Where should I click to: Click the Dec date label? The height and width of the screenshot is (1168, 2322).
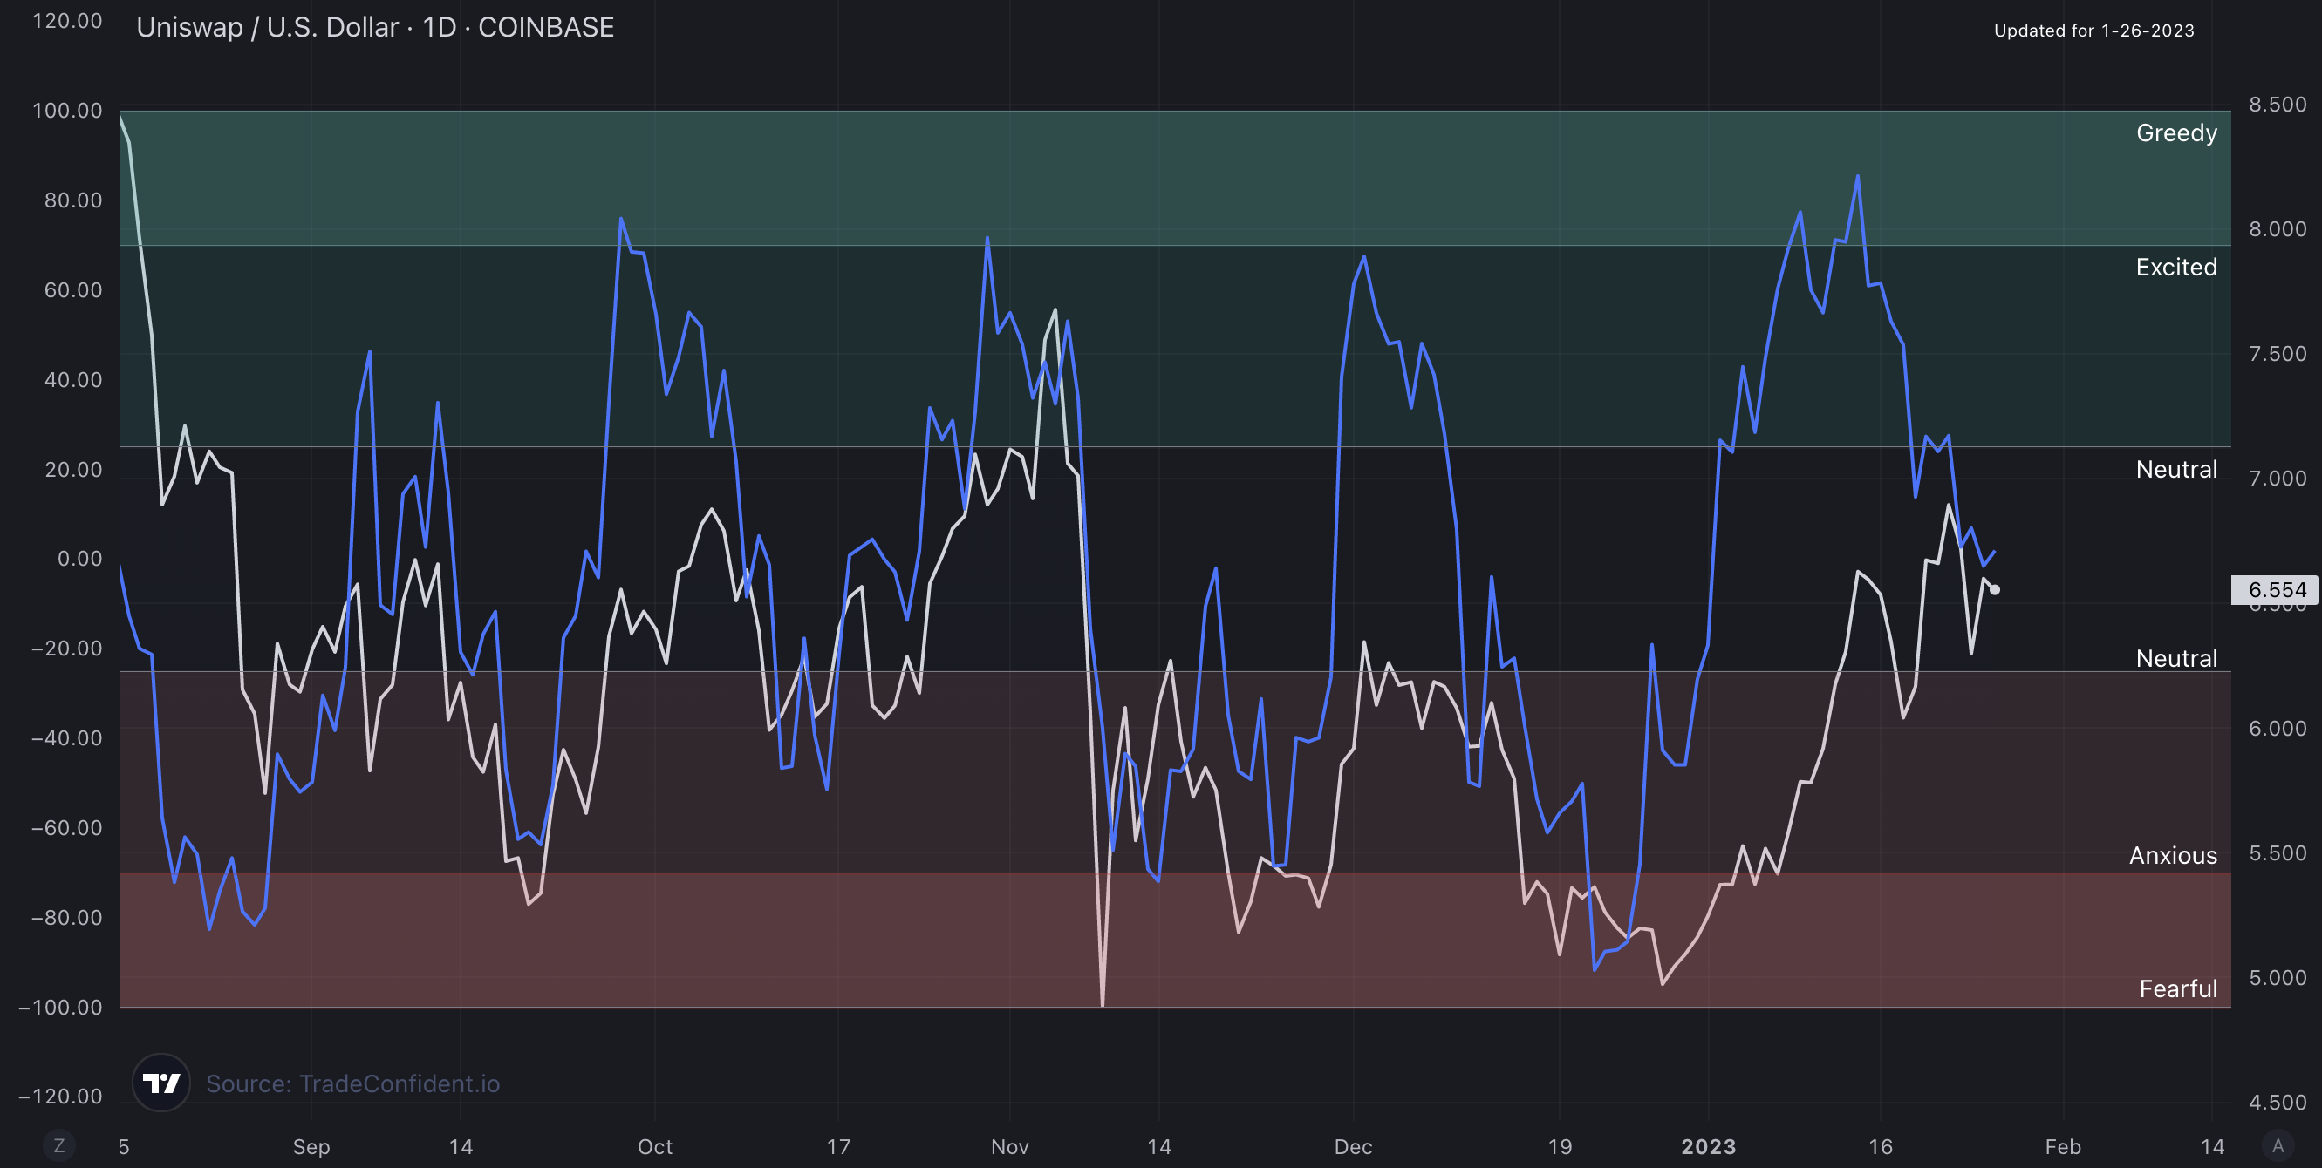coord(1353,1147)
